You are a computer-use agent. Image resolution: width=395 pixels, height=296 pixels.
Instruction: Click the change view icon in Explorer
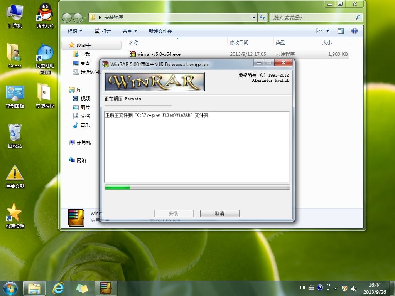[x=319, y=31]
